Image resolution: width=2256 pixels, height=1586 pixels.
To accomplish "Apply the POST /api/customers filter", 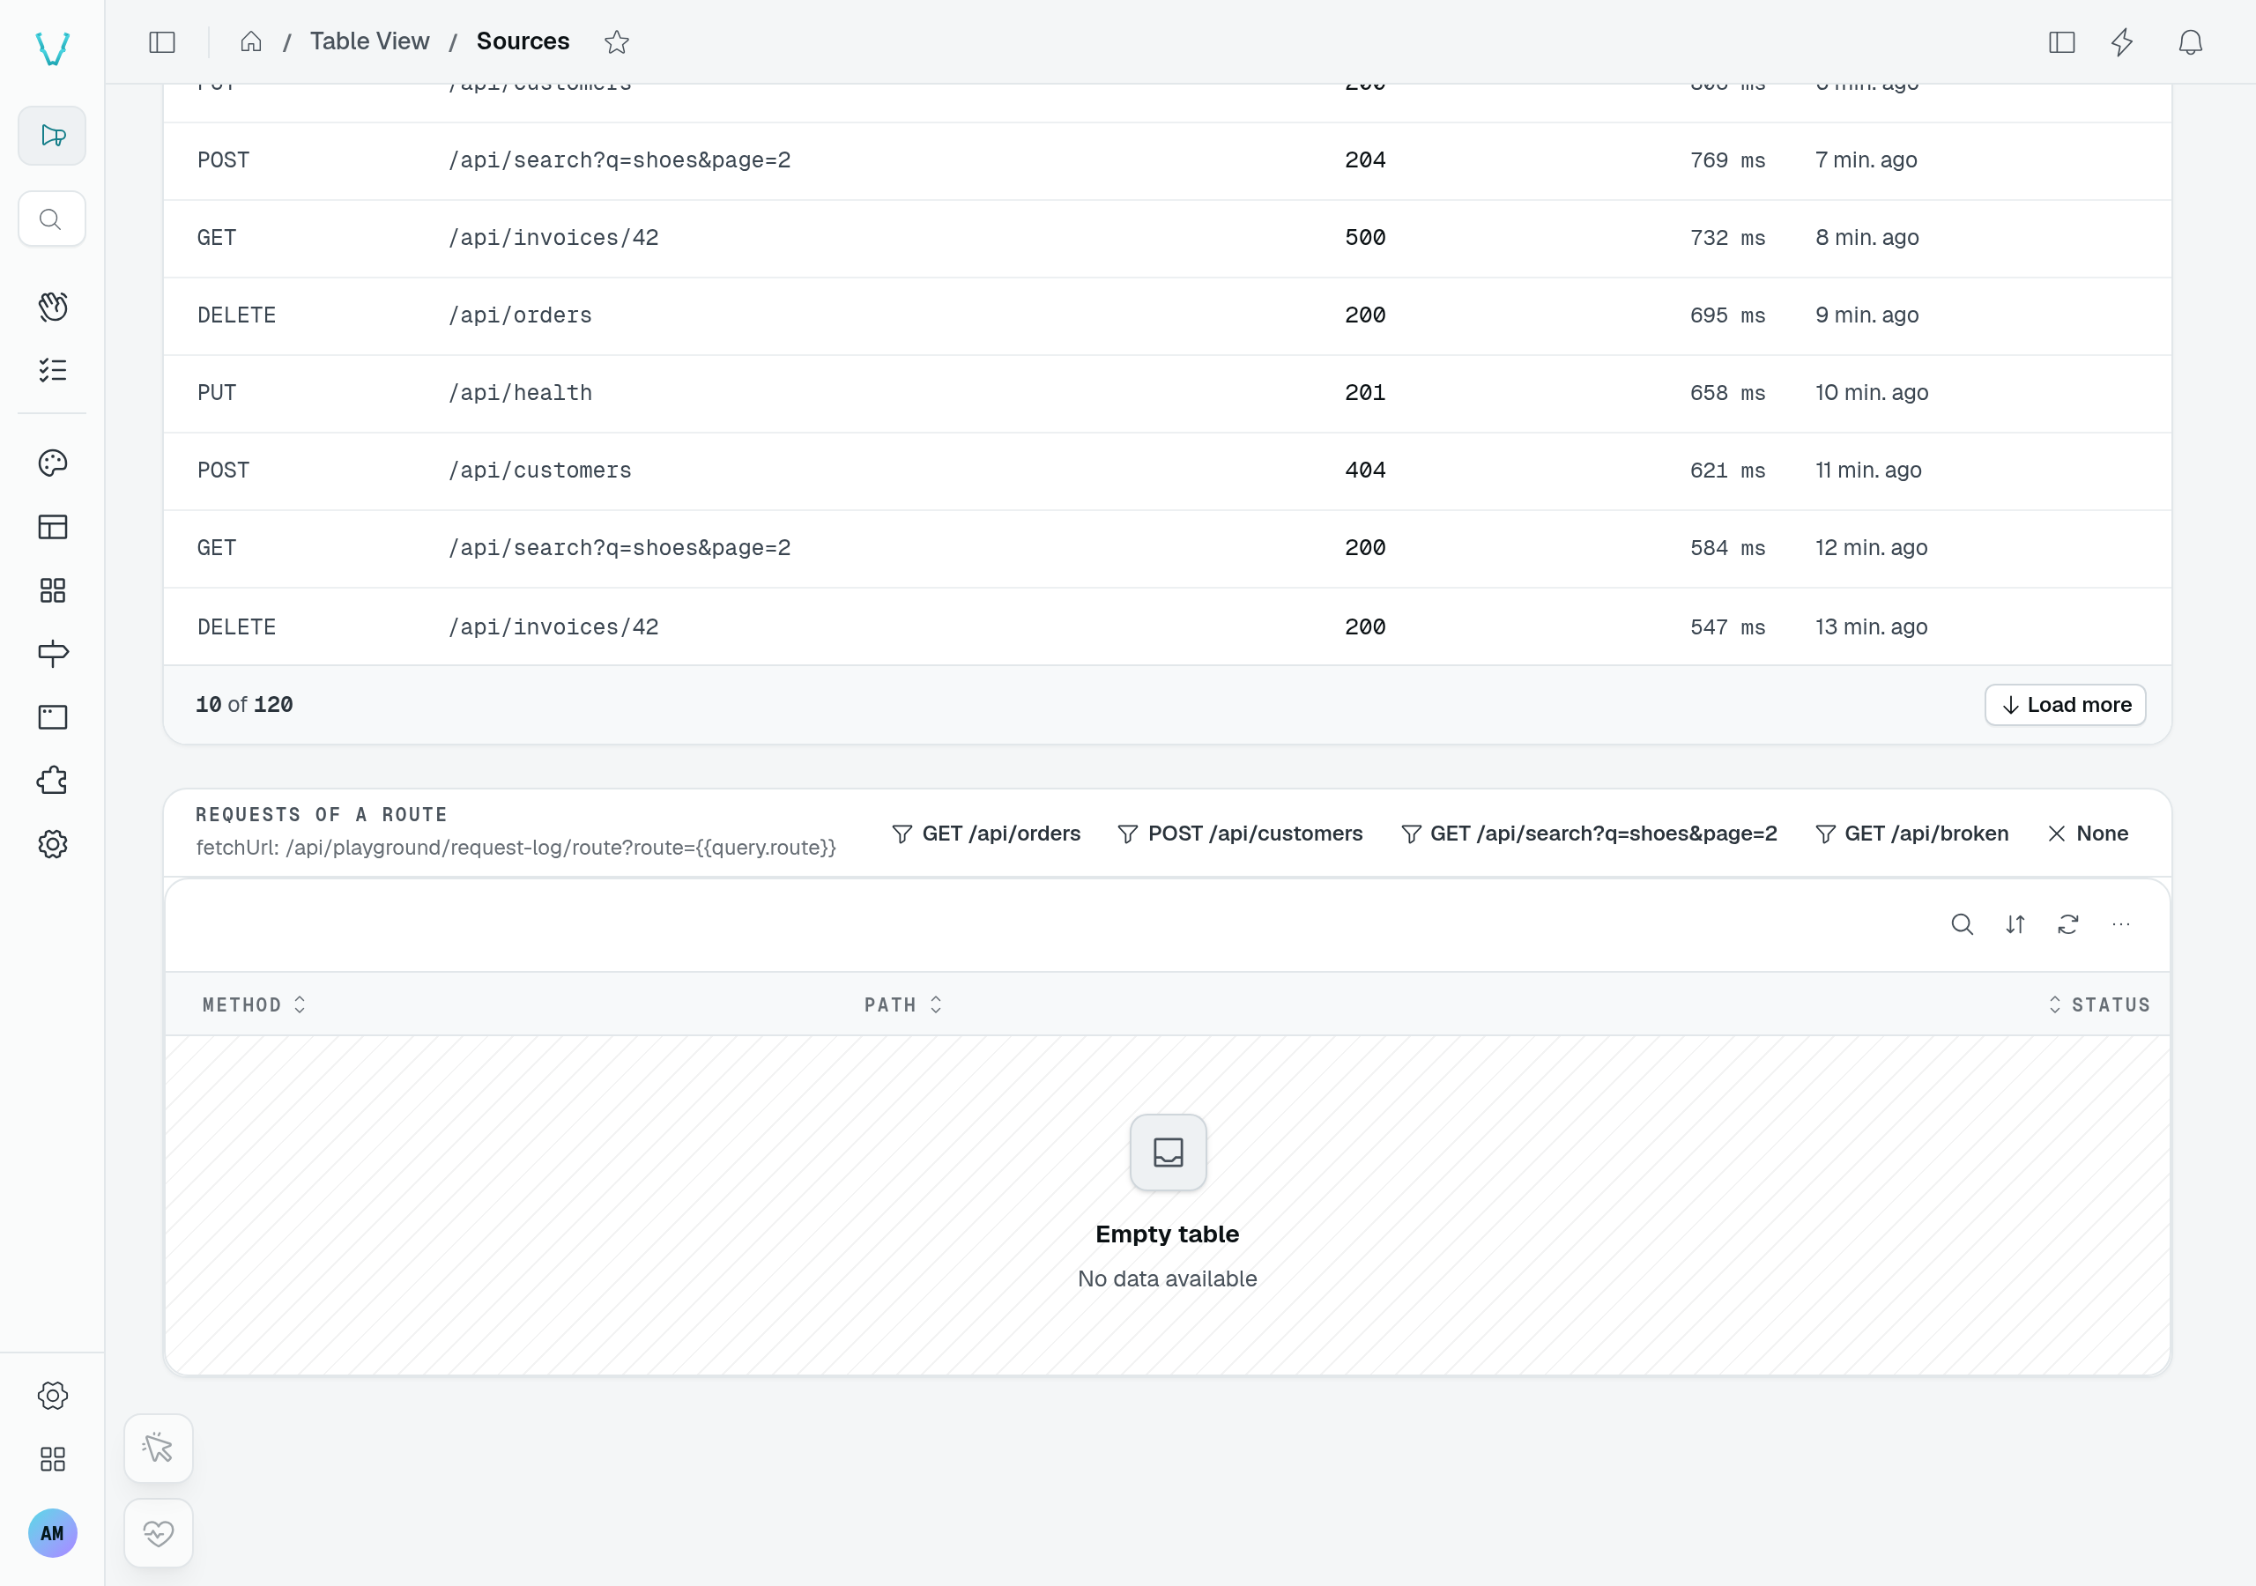I will point(1240,834).
